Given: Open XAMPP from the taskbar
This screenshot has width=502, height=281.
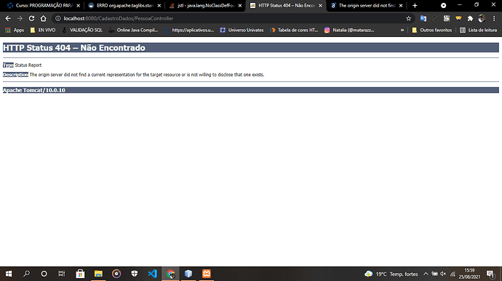Looking at the screenshot, I should (x=207, y=274).
